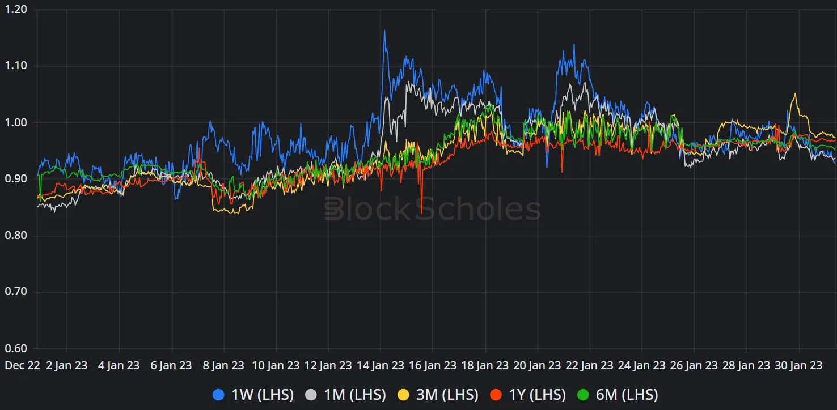Toggle the 1M (LHS) legend entry
Viewport: 837px width, 410px height.
pyautogui.click(x=345, y=395)
